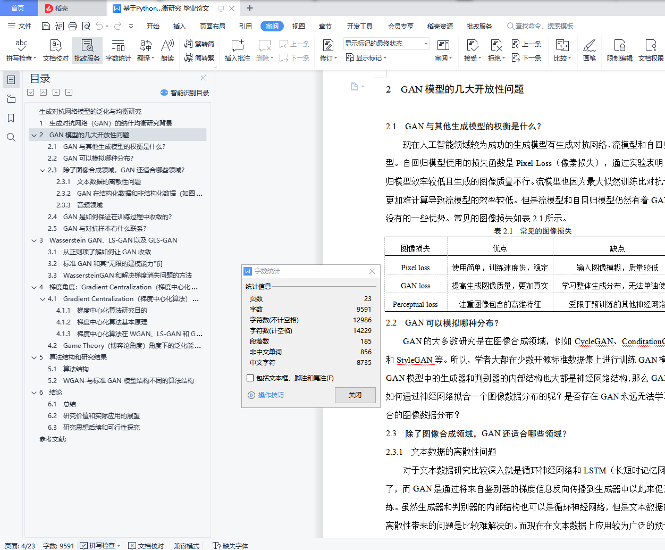Click the print icon in quick toolbar
The height and width of the screenshot is (550, 665).
72,26
